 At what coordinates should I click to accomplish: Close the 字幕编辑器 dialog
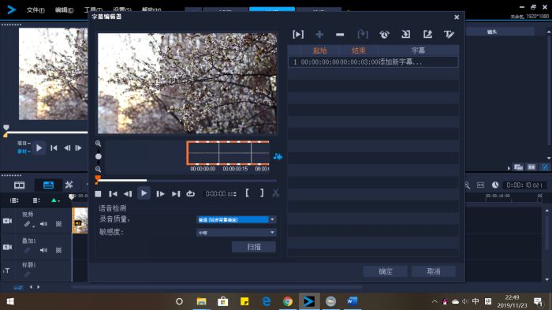pos(457,17)
